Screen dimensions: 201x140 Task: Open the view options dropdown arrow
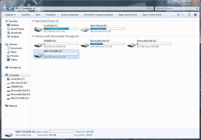point(183,15)
